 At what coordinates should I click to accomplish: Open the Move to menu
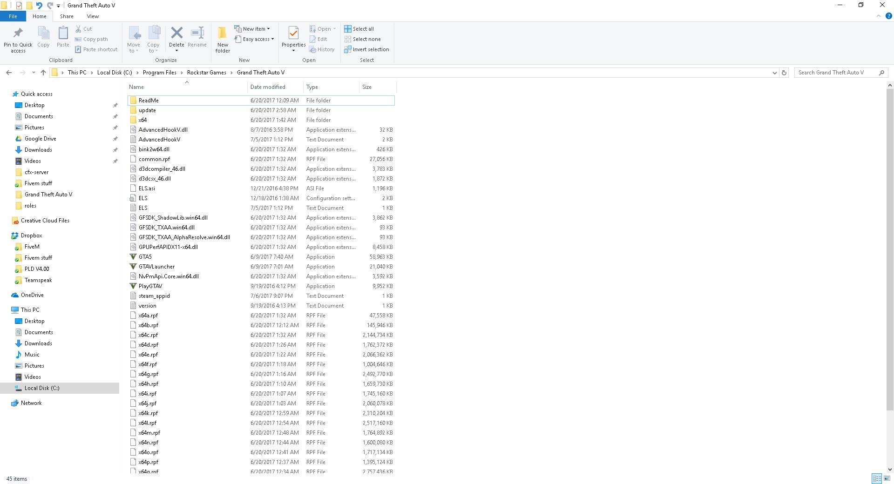click(134, 40)
